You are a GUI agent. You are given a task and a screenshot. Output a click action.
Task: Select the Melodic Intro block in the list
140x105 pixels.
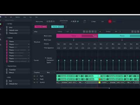coord(18,30)
